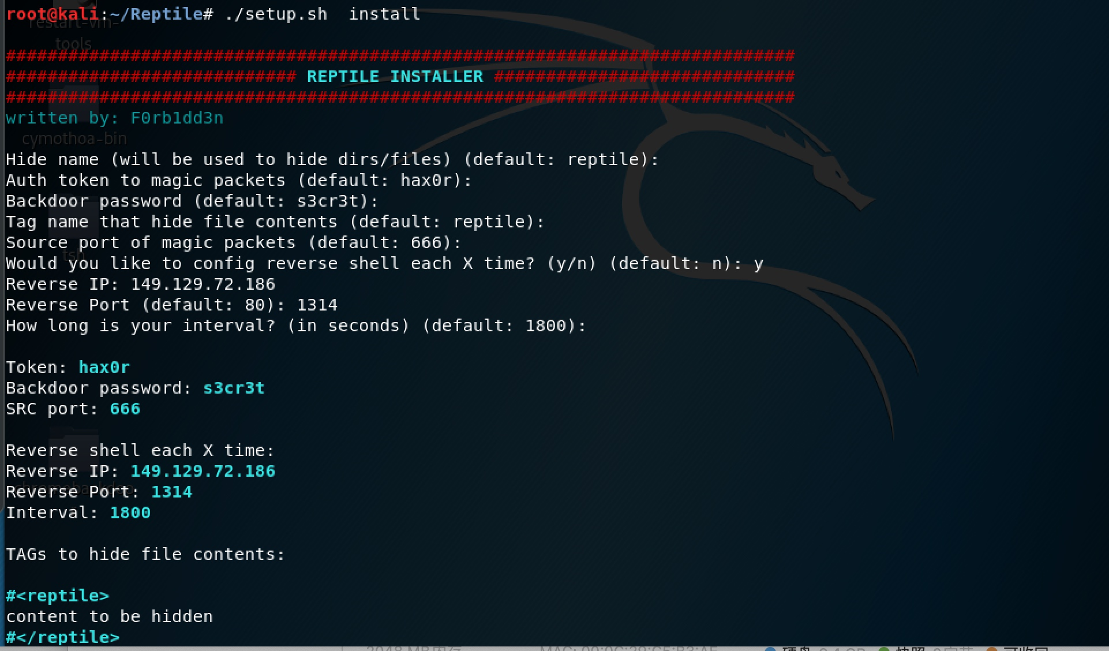The width and height of the screenshot is (1109, 651).
Task: Click the 'Reverse Port (default: 80): 1314' line
Action: pos(171,305)
